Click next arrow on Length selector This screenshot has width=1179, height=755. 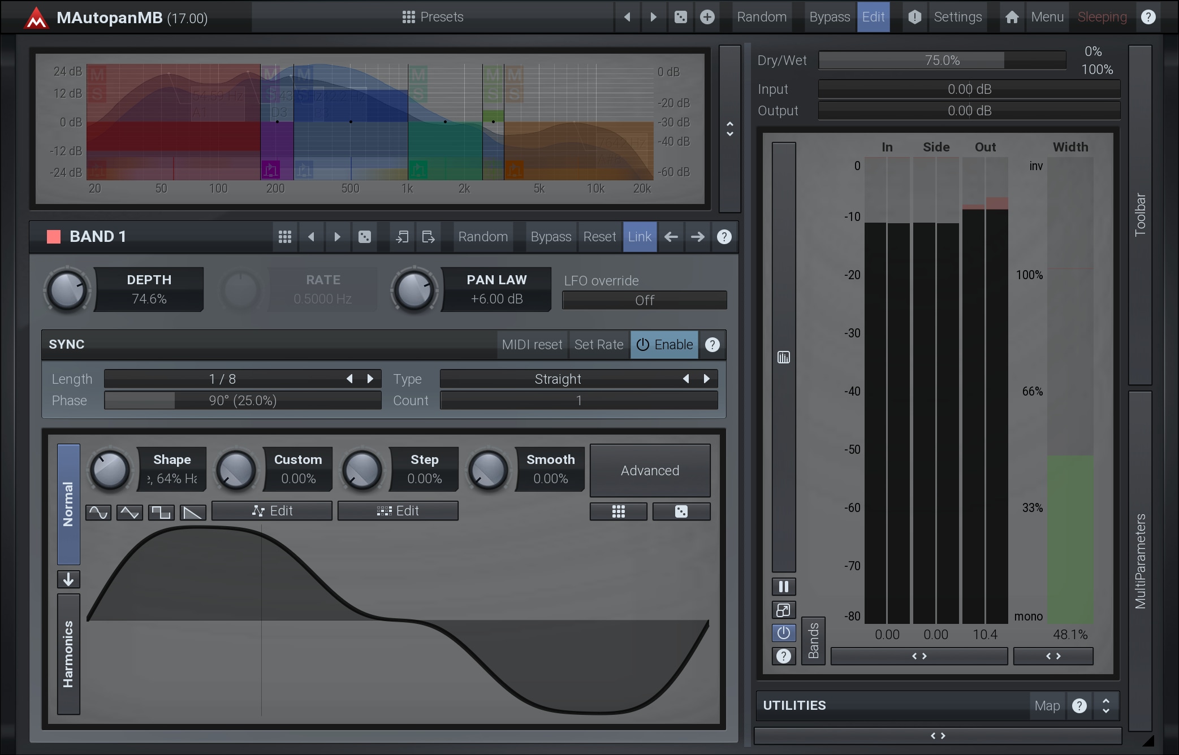370,379
